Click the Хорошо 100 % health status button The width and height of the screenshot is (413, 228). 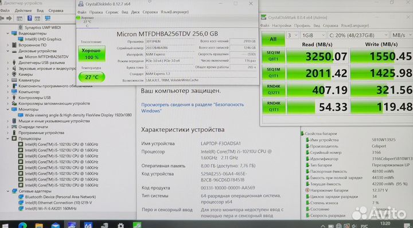coord(92,53)
